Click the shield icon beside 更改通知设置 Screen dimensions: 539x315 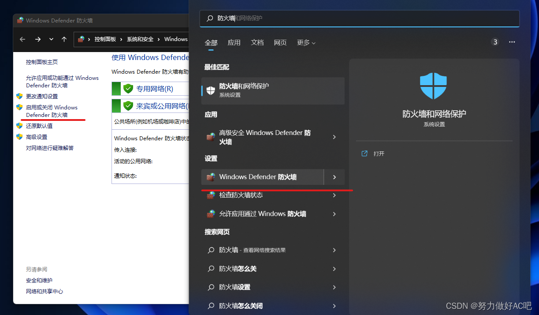pyautogui.click(x=19, y=96)
